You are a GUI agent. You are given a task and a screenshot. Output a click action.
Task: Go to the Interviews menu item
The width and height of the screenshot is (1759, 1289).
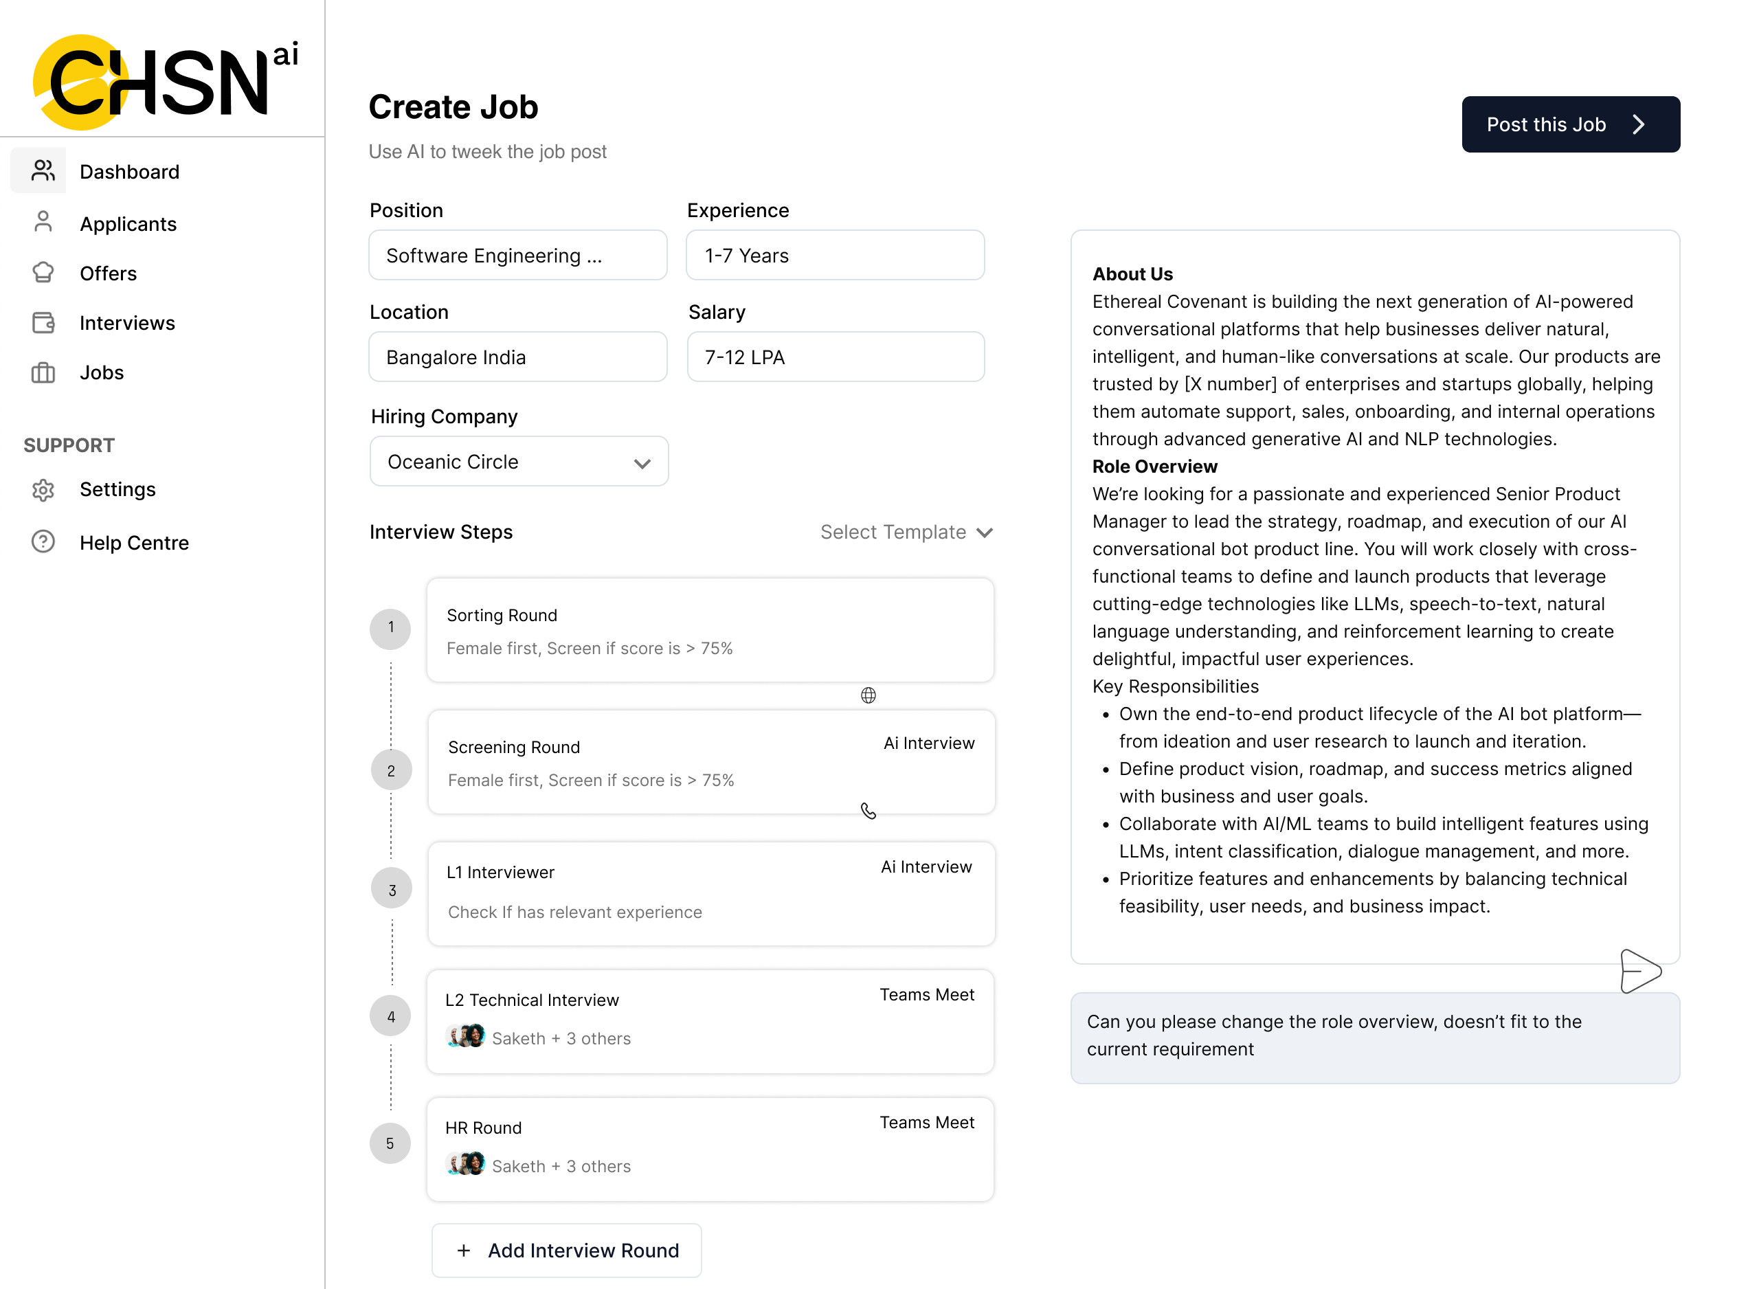pos(127,323)
